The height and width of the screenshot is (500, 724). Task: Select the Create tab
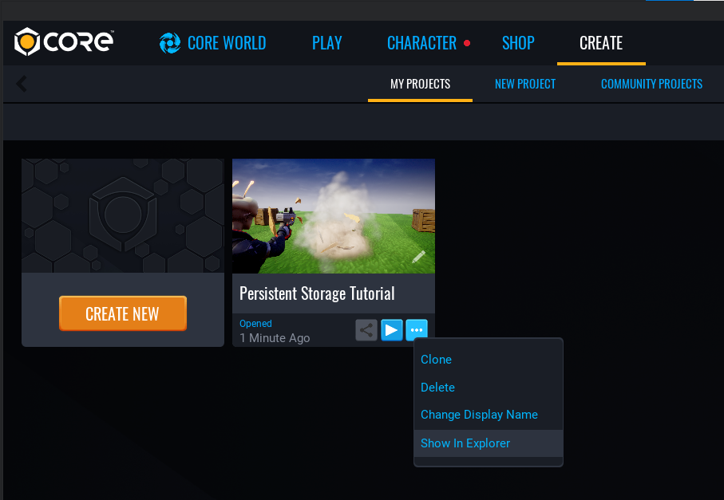pos(601,43)
